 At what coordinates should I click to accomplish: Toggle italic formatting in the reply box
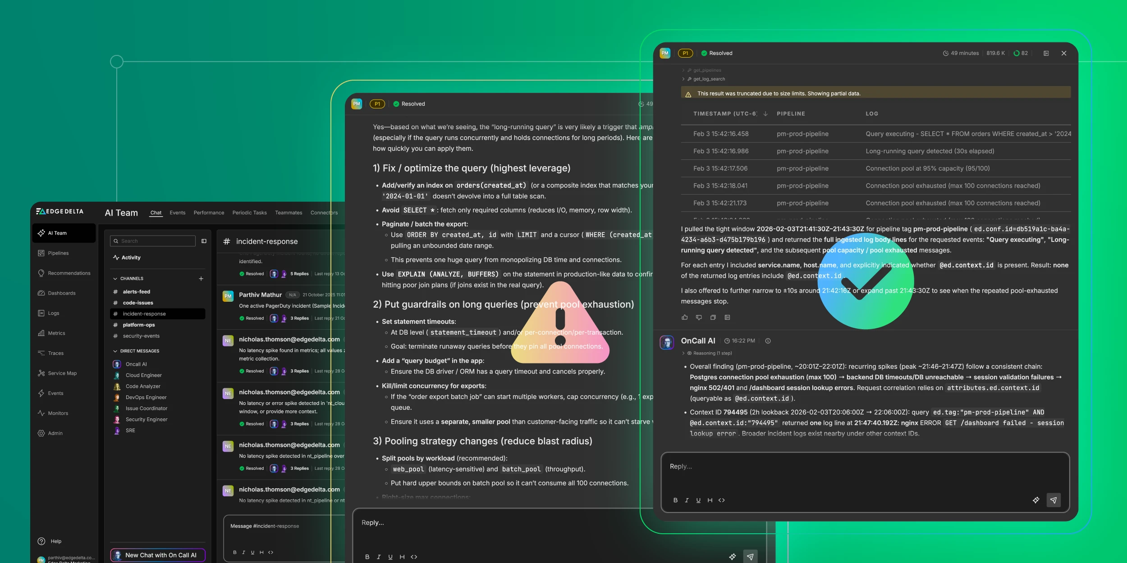(687, 500)
